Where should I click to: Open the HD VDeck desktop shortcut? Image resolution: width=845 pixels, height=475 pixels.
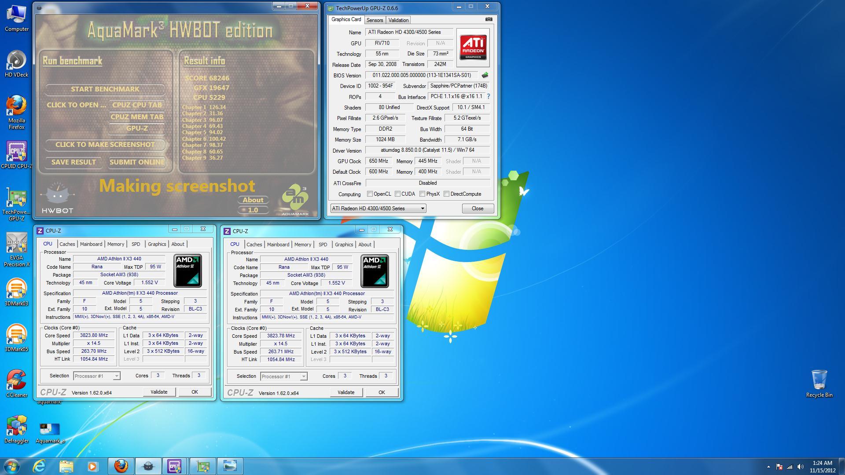(17, 64)
